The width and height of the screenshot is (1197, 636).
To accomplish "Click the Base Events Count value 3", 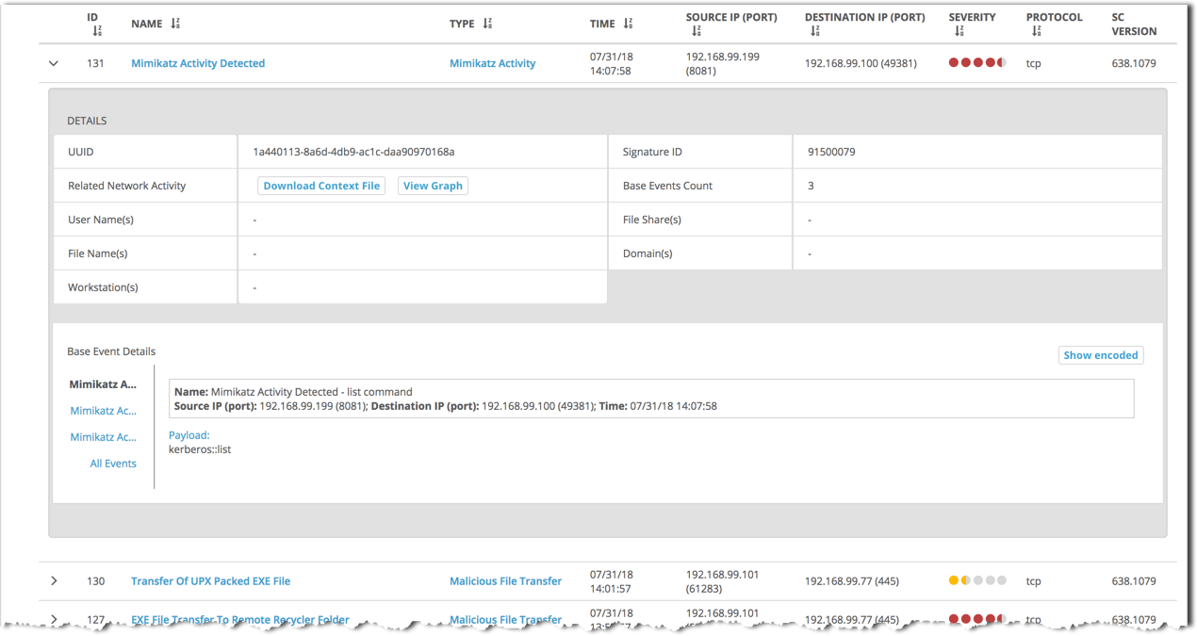I will click(811, 186).
